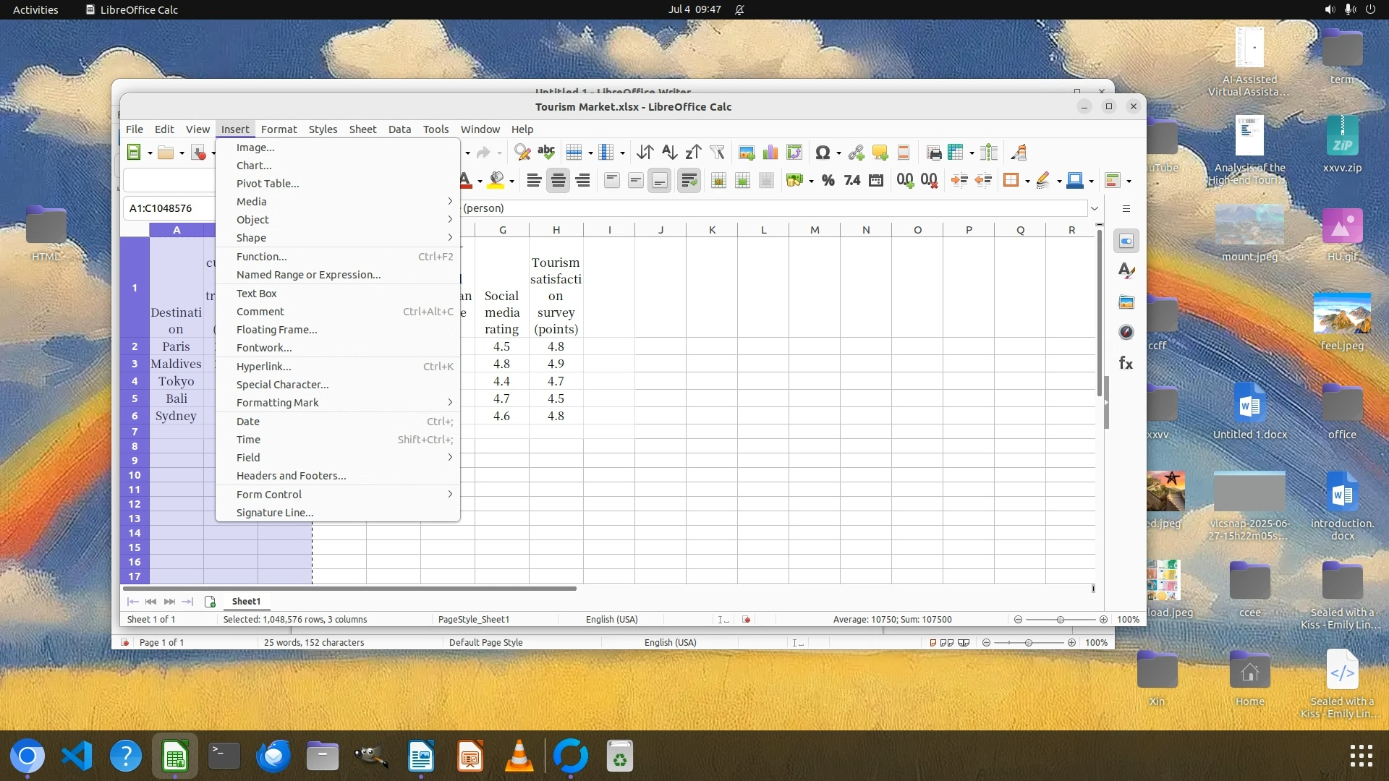Open the Navigator sidebar icon
Screen dimensions: 1389x781
[x=1126, y=333]
